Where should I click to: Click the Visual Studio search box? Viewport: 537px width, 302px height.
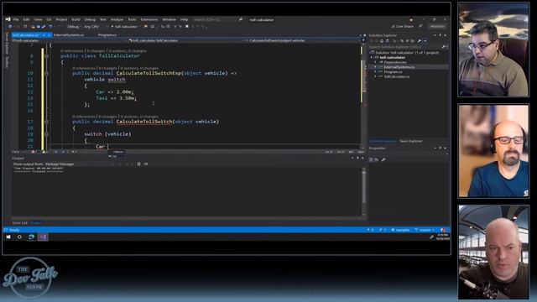[x=217, y=19]
